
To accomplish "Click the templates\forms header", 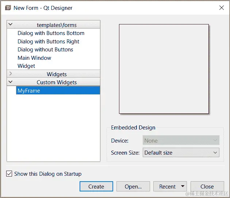I will pos(54,24).
